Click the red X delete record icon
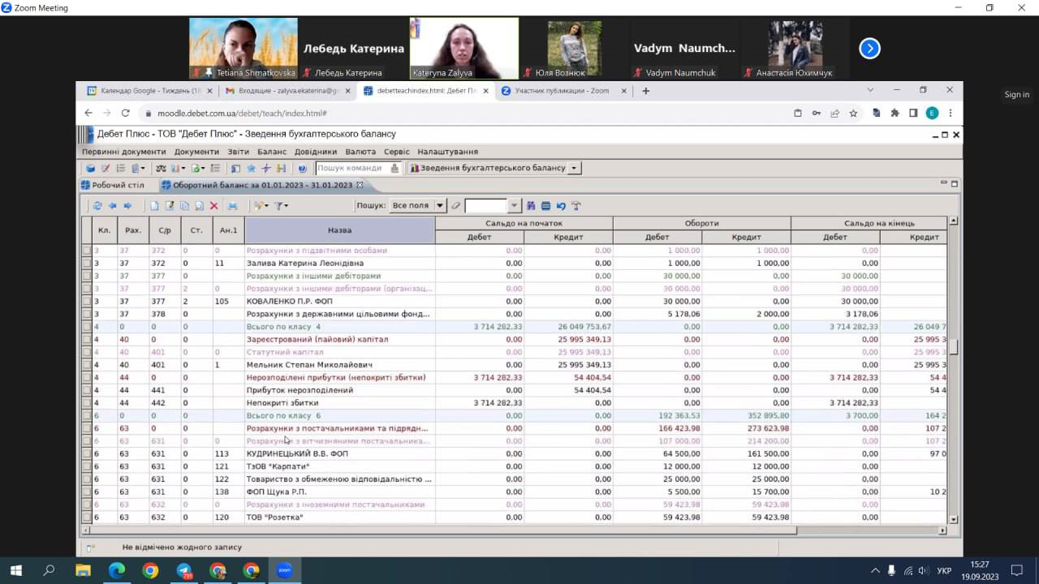This screenshot has width=1039, height=584. (214, 206)
